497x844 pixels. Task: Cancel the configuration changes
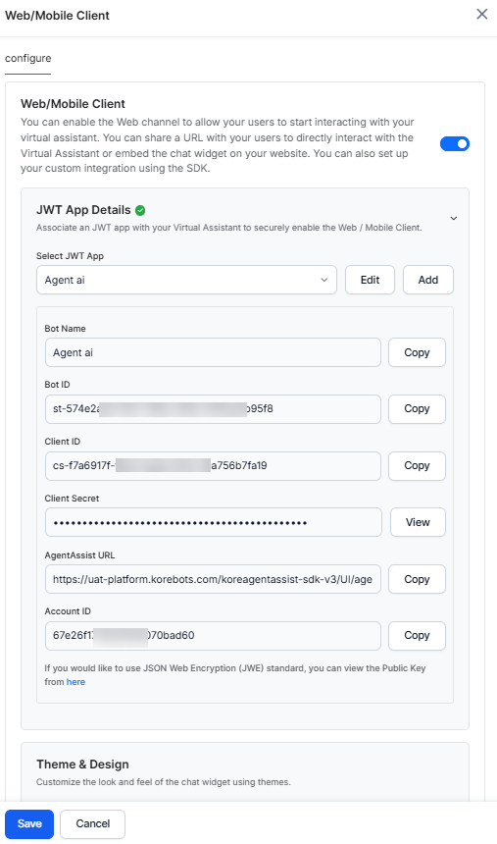coord(92,824)
